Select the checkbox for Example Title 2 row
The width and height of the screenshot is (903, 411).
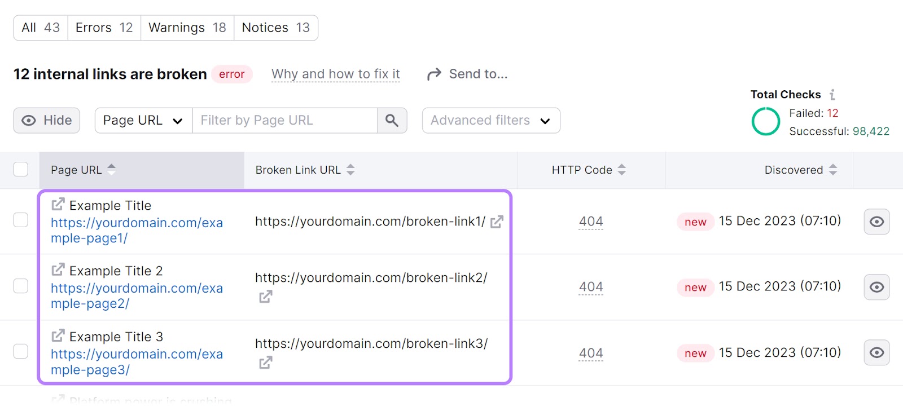coord(20,286)
